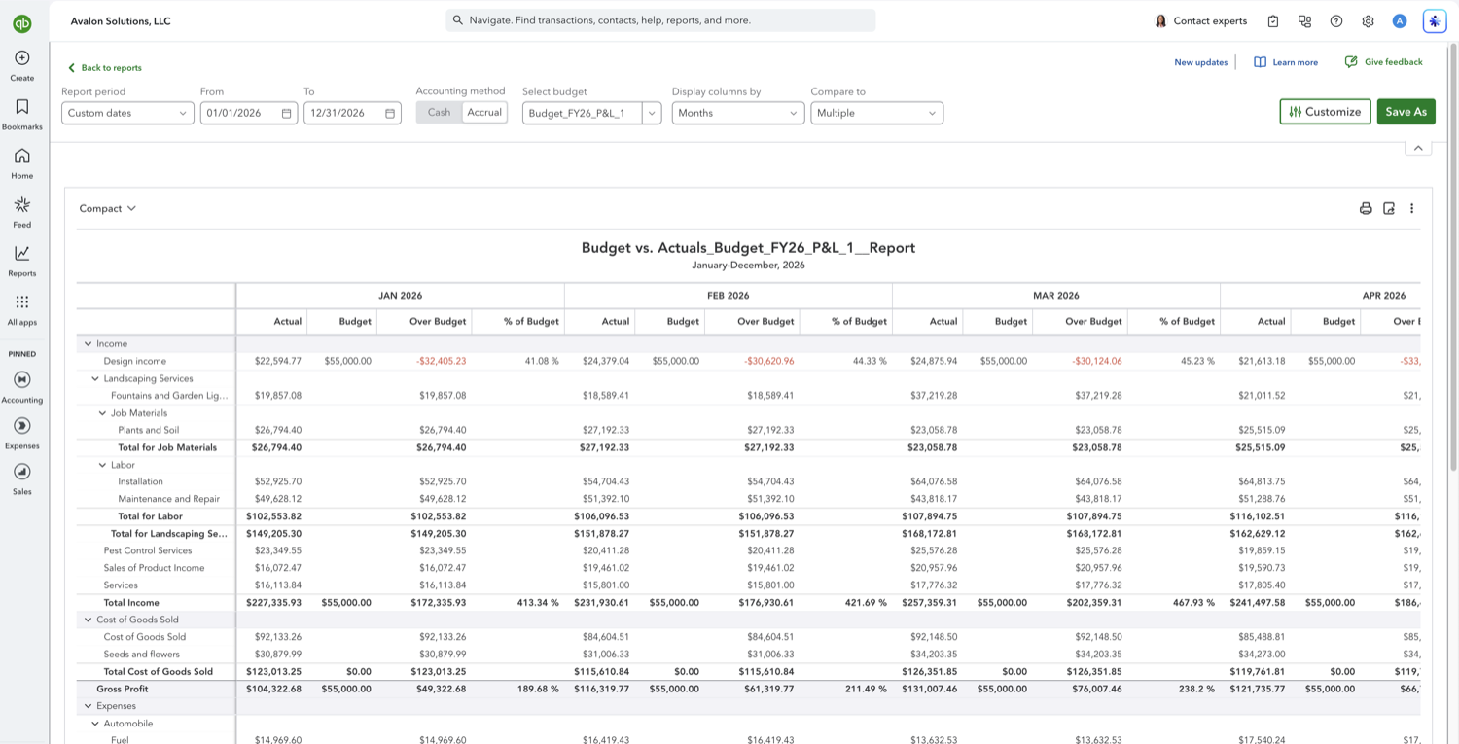Collapse the Landscaping Services row
Screen dimensions: 1459x744
coord(95,379)
